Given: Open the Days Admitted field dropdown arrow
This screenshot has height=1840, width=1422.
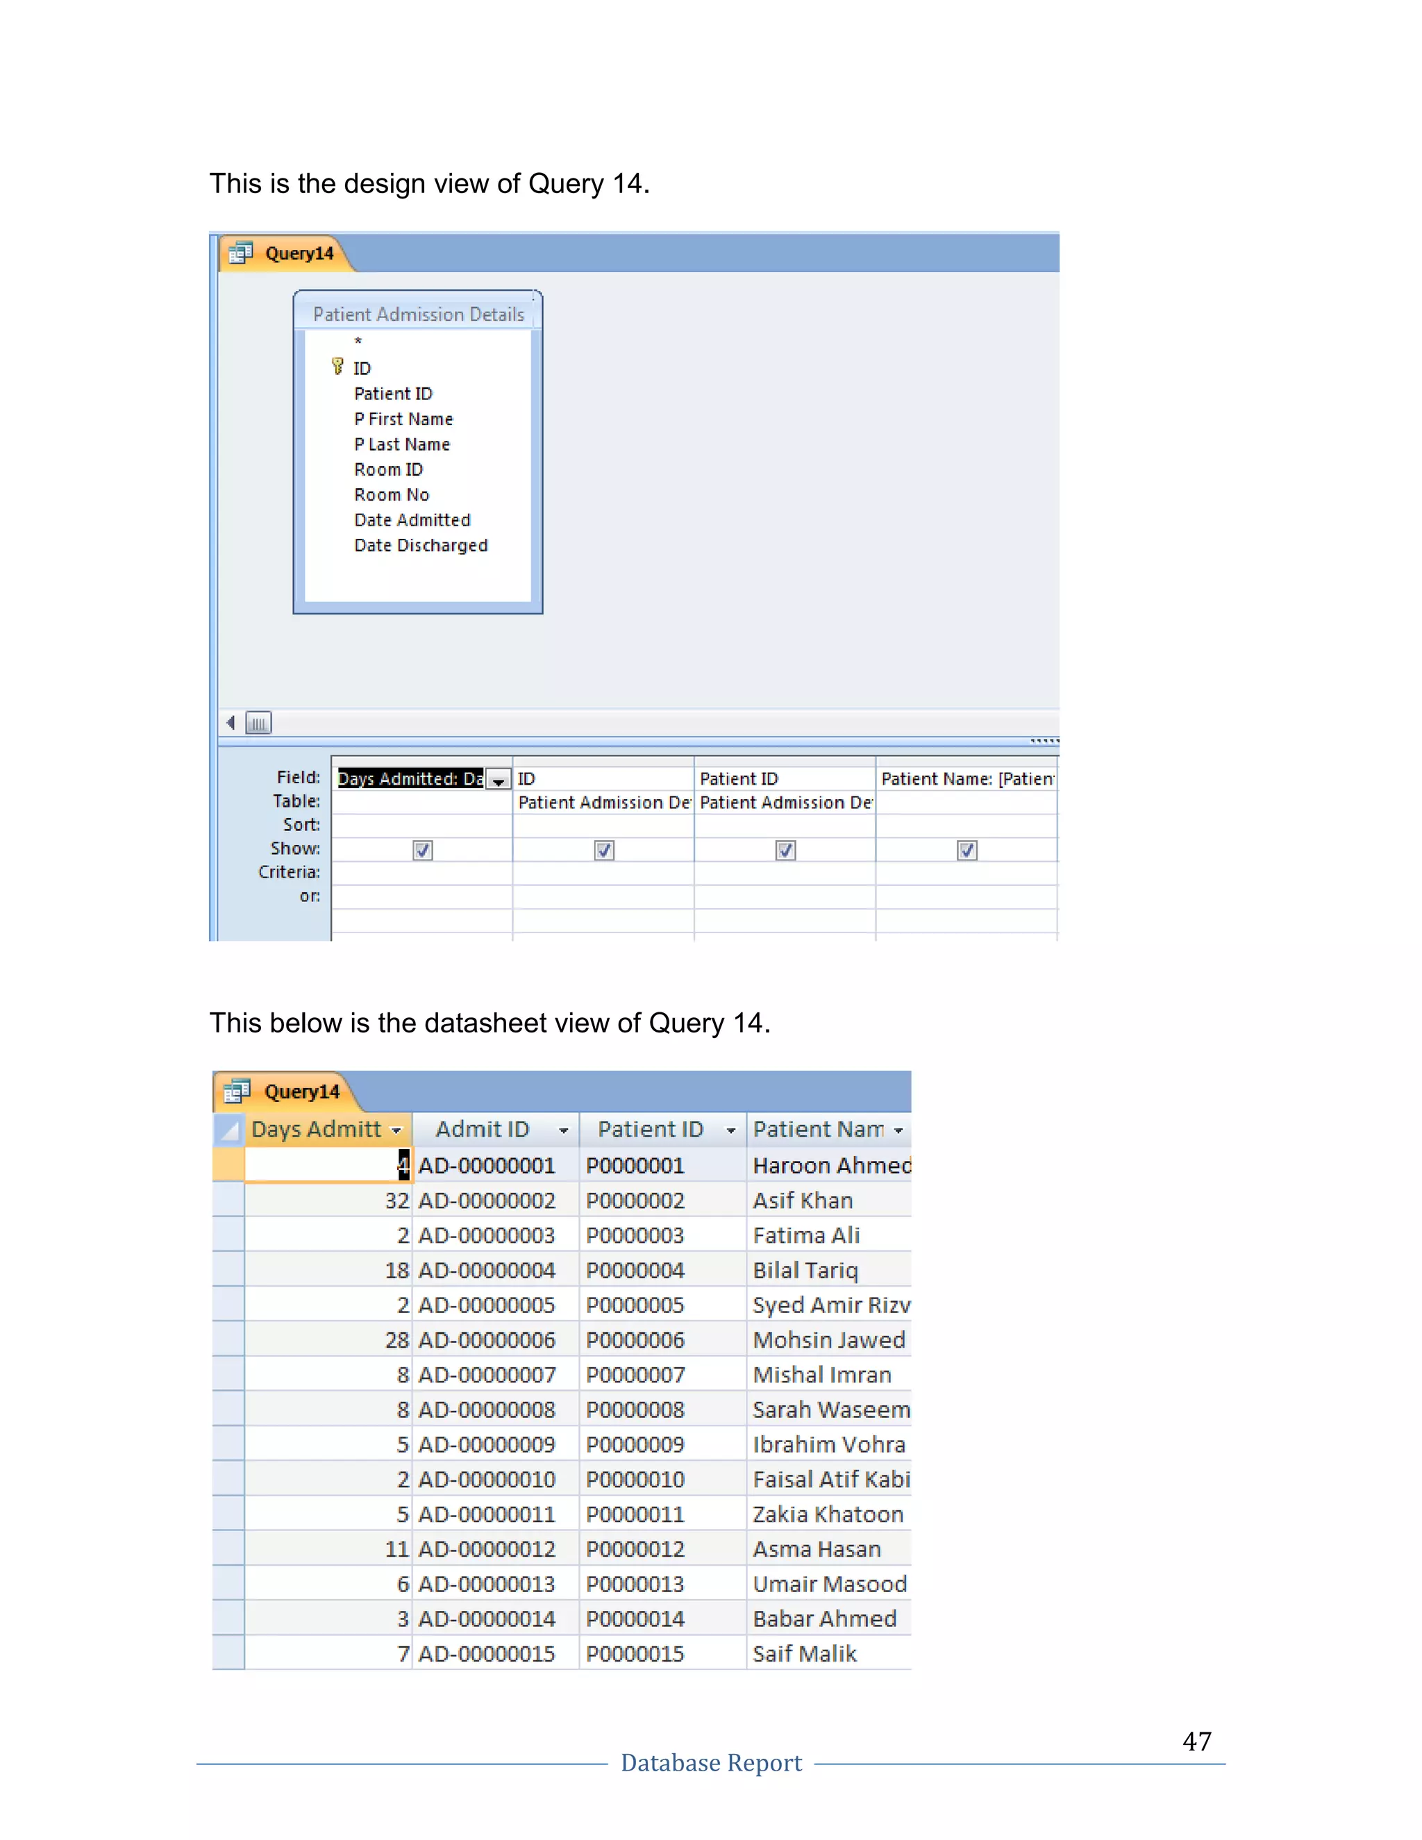Looking at the screenshot, I should pos(499,779).
